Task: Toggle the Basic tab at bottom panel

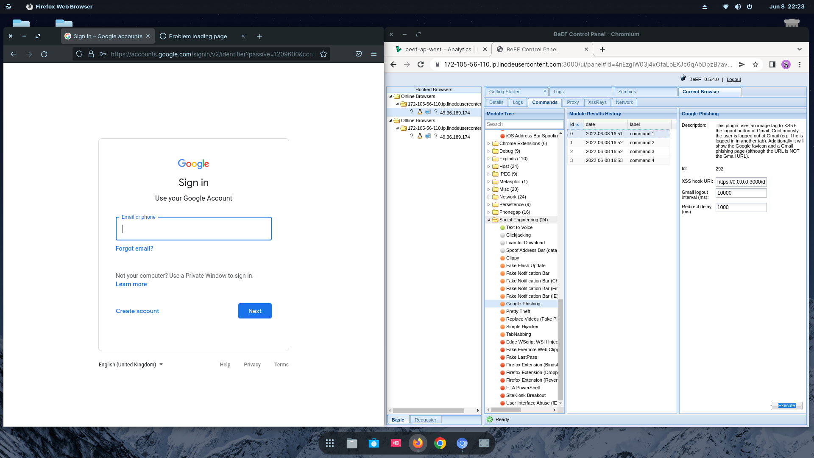Action: 398,419
